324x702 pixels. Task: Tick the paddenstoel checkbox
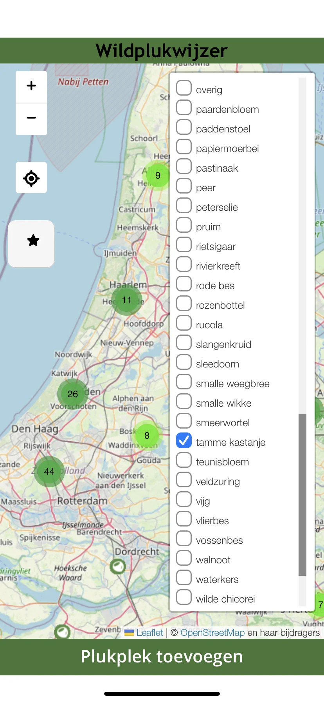184,127
